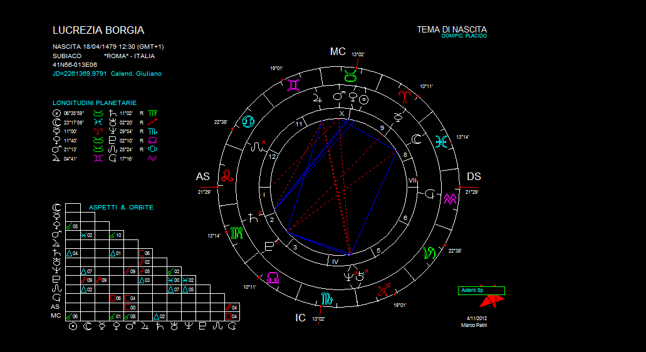Viewport: 646px width, 352px height.
Task: Click the 13°02' cusp label next to MC
Action: point(358,54)
